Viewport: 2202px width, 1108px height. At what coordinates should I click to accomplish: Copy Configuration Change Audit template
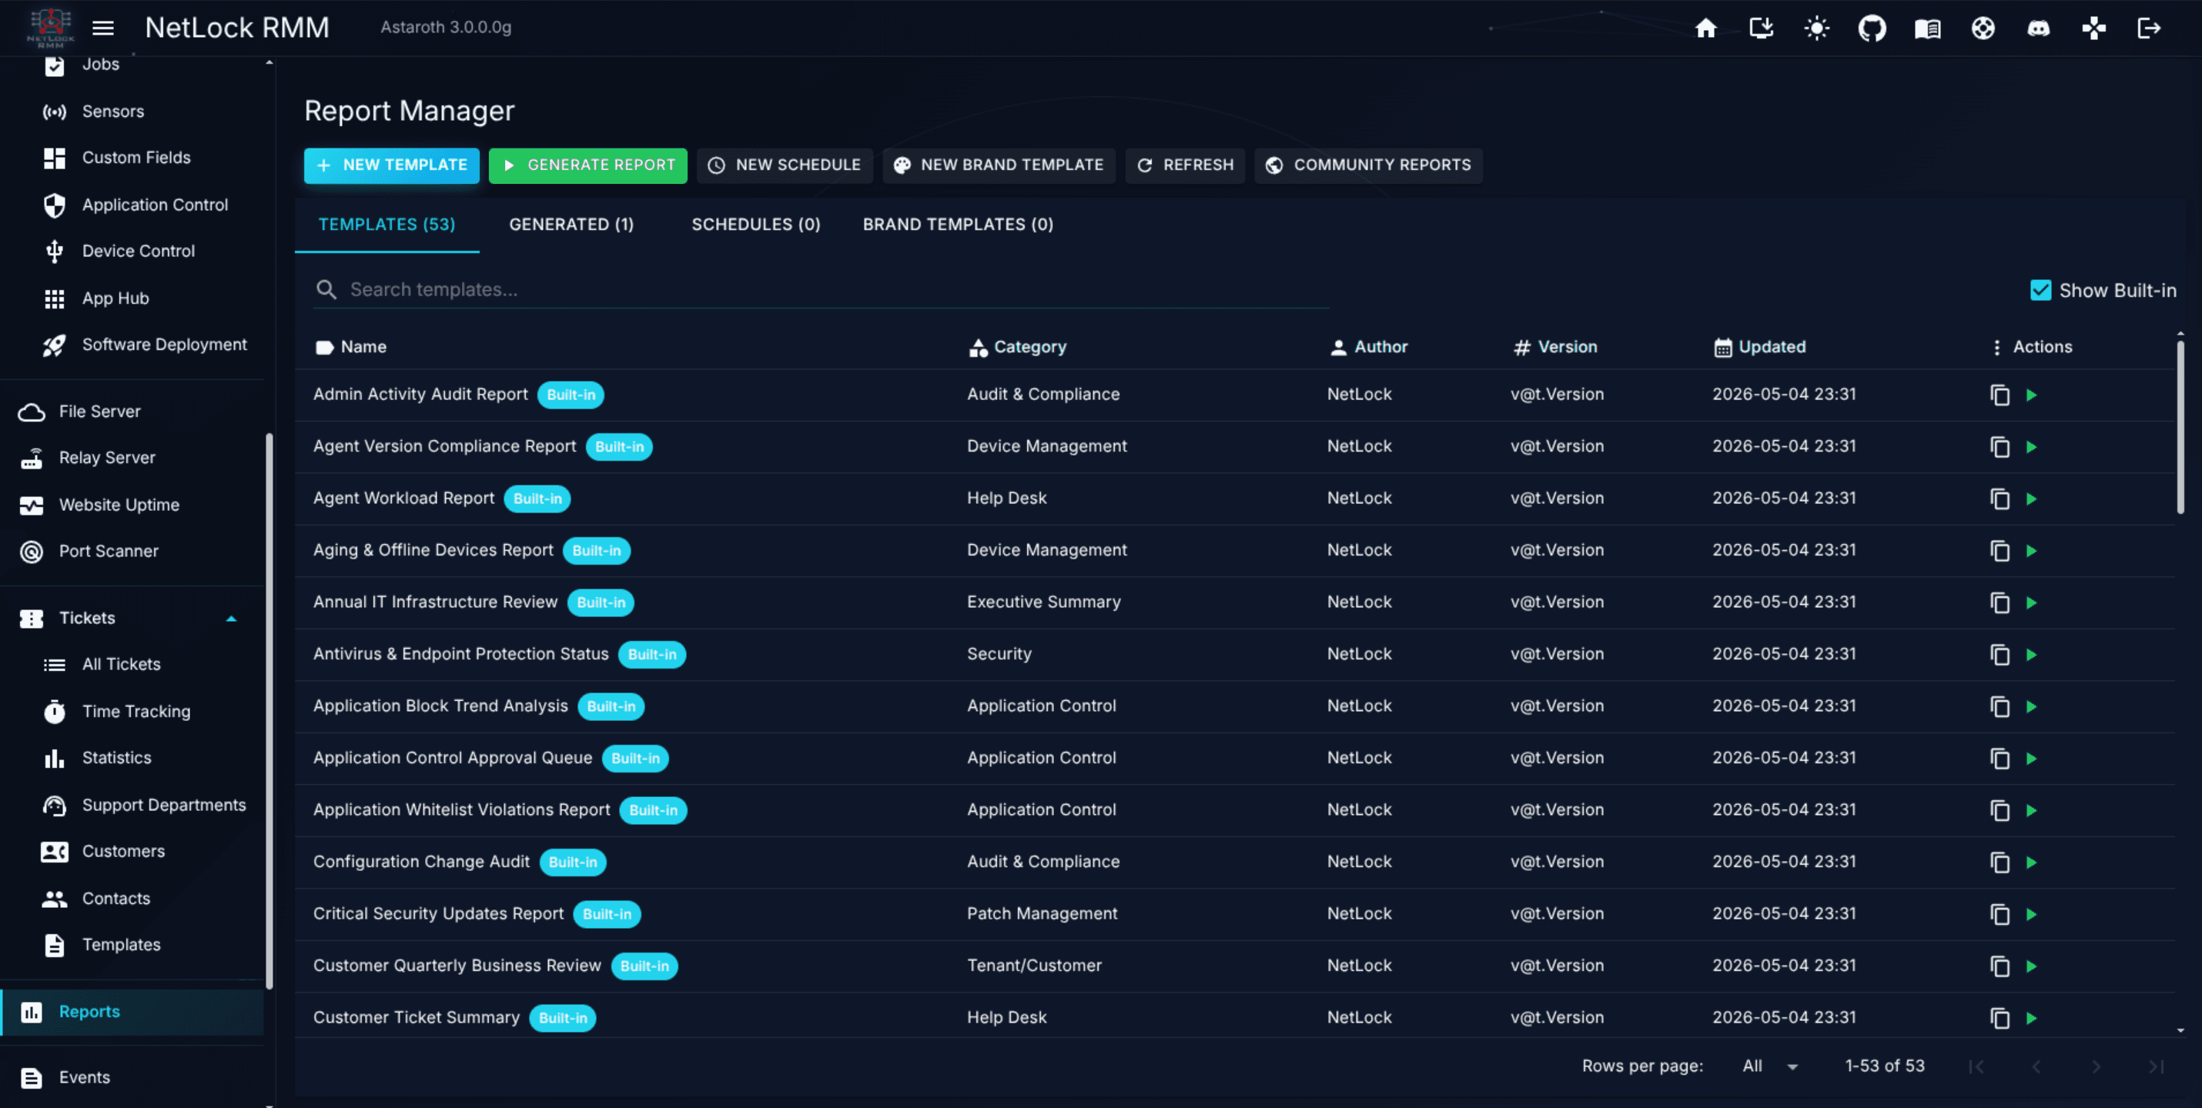coord(2000,862)
